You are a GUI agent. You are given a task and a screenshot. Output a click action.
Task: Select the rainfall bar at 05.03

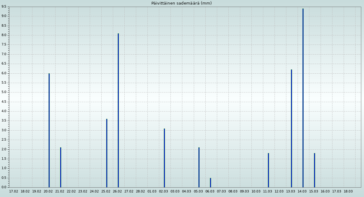199,167
